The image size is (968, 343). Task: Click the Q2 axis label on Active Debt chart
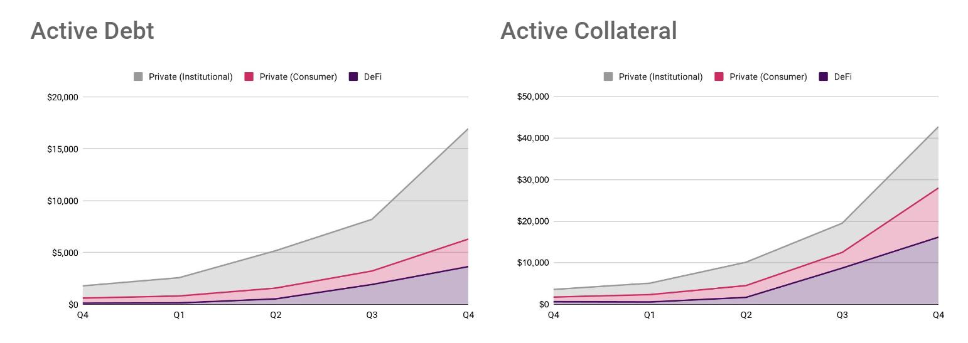pos(276,315)
